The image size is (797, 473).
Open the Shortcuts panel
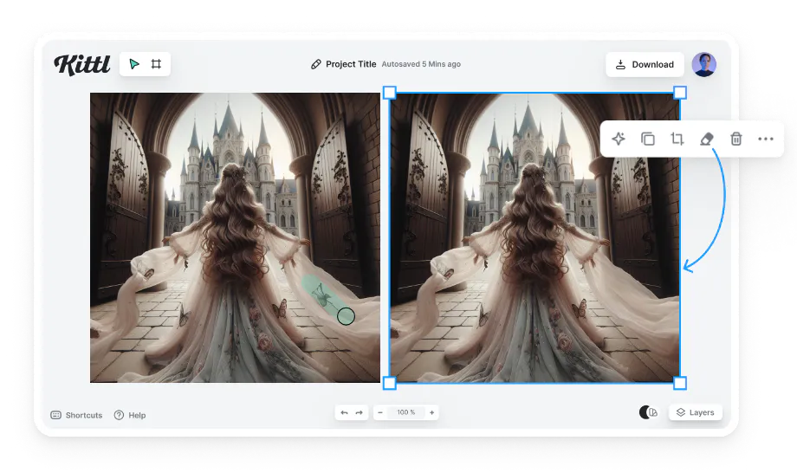[77, 415]
